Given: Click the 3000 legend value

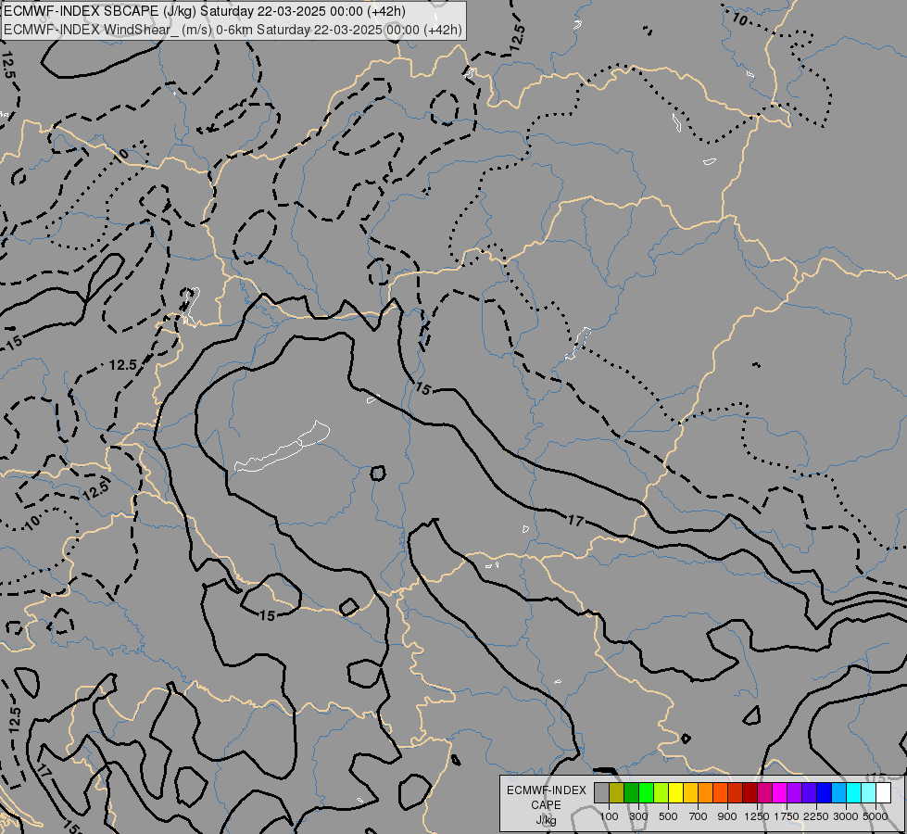Looking at the screenshot, I should (x=846, y=816).
